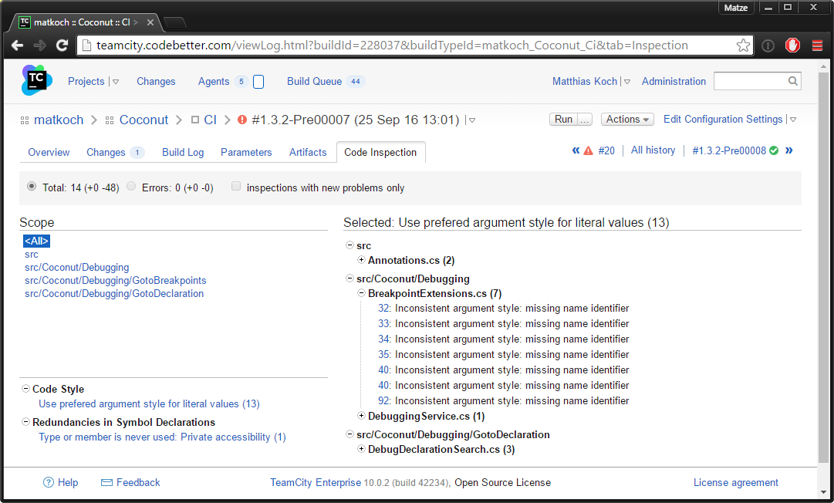Click the matkoch project grid icon
The image size is (834, 503).
pos(25,120)
